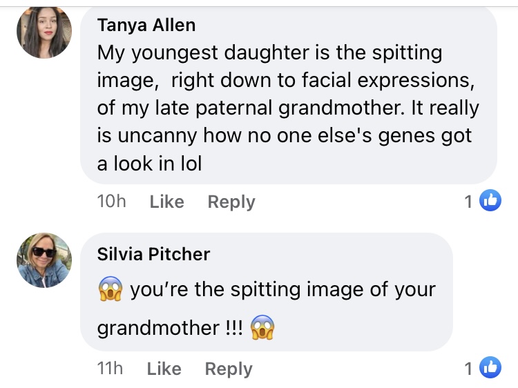Viewport: 518px width, 388px height.
Task: Click the blue thumbs-up icon on Tanya's comment
Action: (x=490, y=201)
